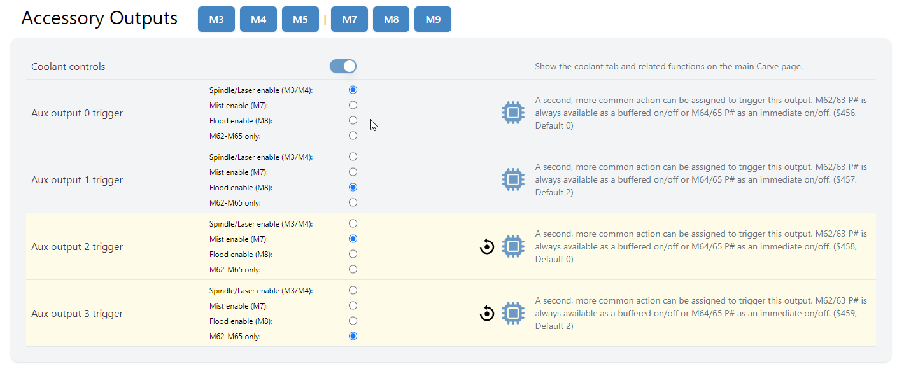Viewport: 897px width, 371px height.
Task: Click the chip icon for Aux output 3
Action: point(512,313)
